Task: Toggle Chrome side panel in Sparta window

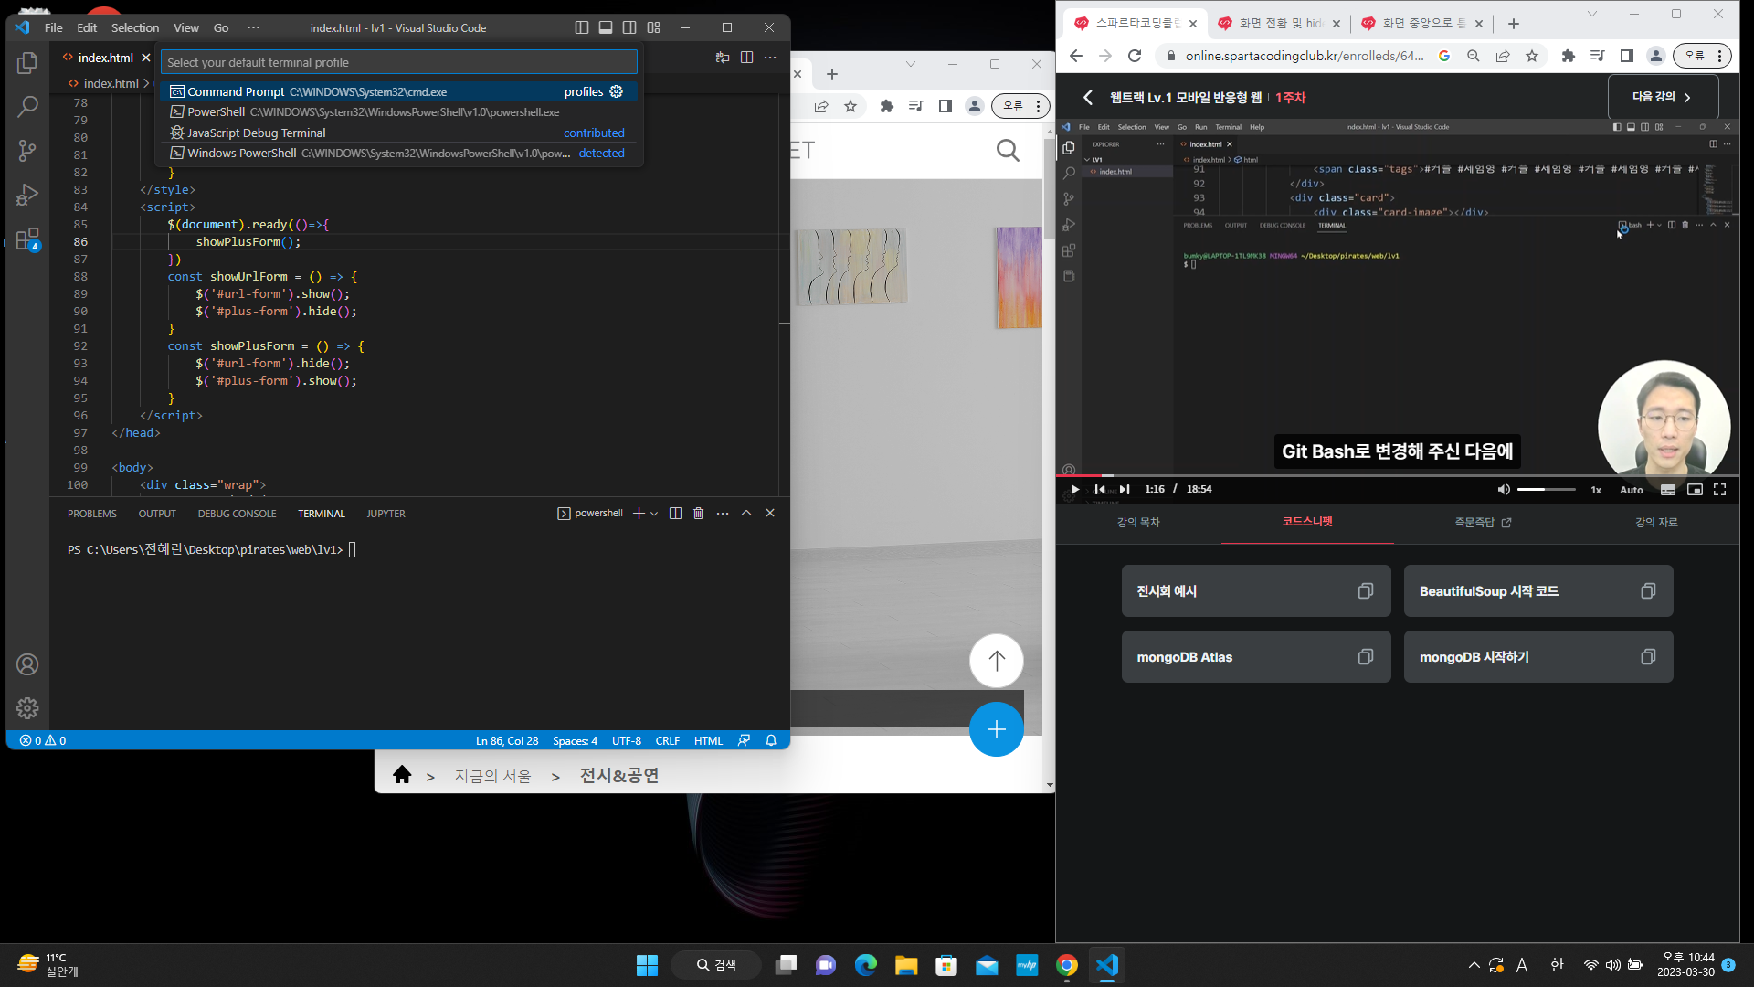Action: pyautogui.click(x=1627, y=56)
